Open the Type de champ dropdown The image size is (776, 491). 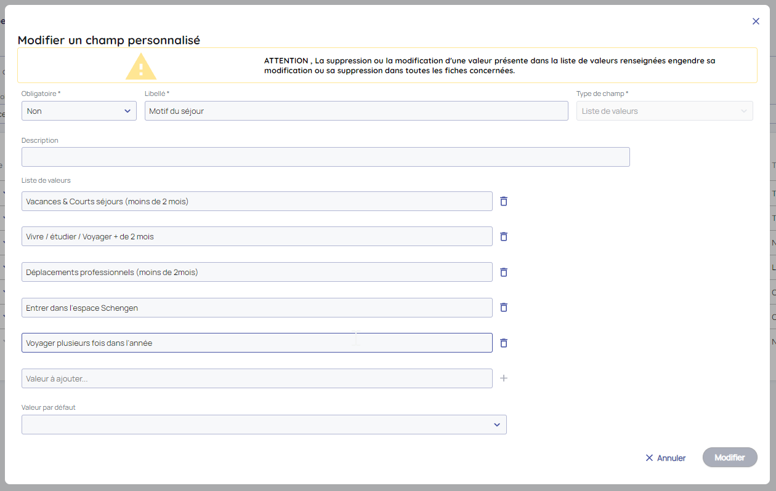tap(664, 111)
